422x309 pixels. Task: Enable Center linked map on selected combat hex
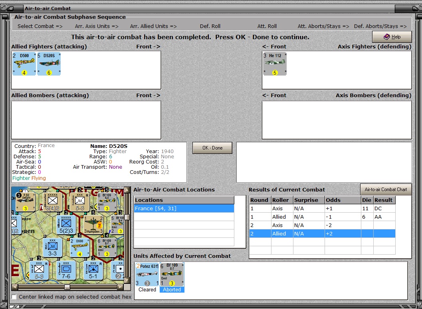[14, 297]
